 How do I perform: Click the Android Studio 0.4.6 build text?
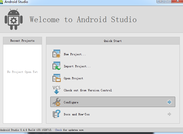point(26,130)
